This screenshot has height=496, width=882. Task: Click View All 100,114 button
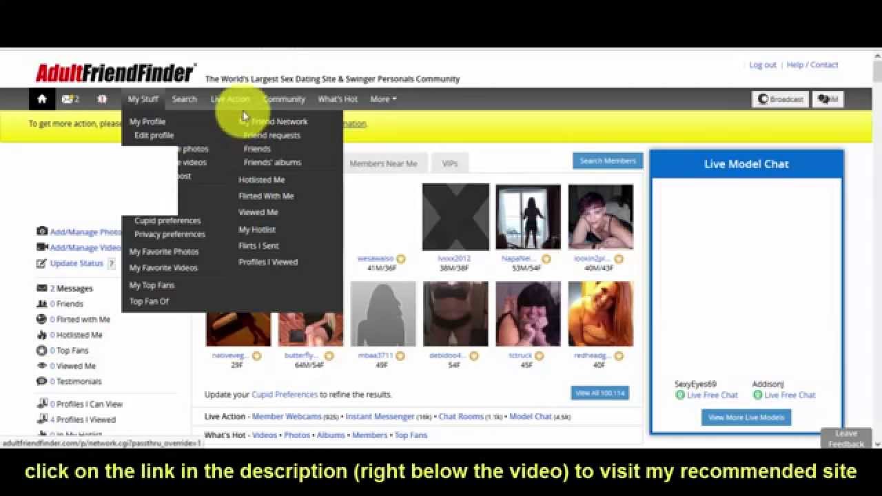[x=600, y=393]
